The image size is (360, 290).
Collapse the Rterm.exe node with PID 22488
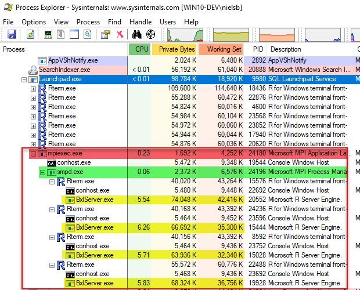[x=52, y=265]
